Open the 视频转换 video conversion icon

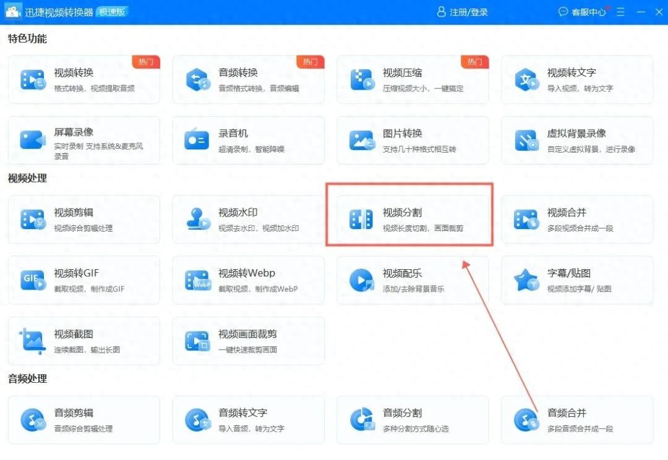point(32,80)
